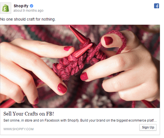Click the Shopify green bag logo avatar
Viewport: 164px width, 138px height.
click(6, 8)
